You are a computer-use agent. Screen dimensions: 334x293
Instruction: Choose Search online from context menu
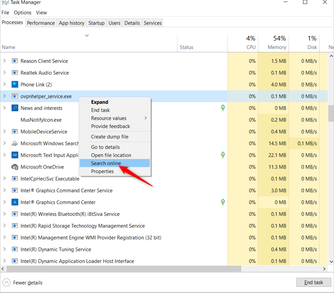115,163
